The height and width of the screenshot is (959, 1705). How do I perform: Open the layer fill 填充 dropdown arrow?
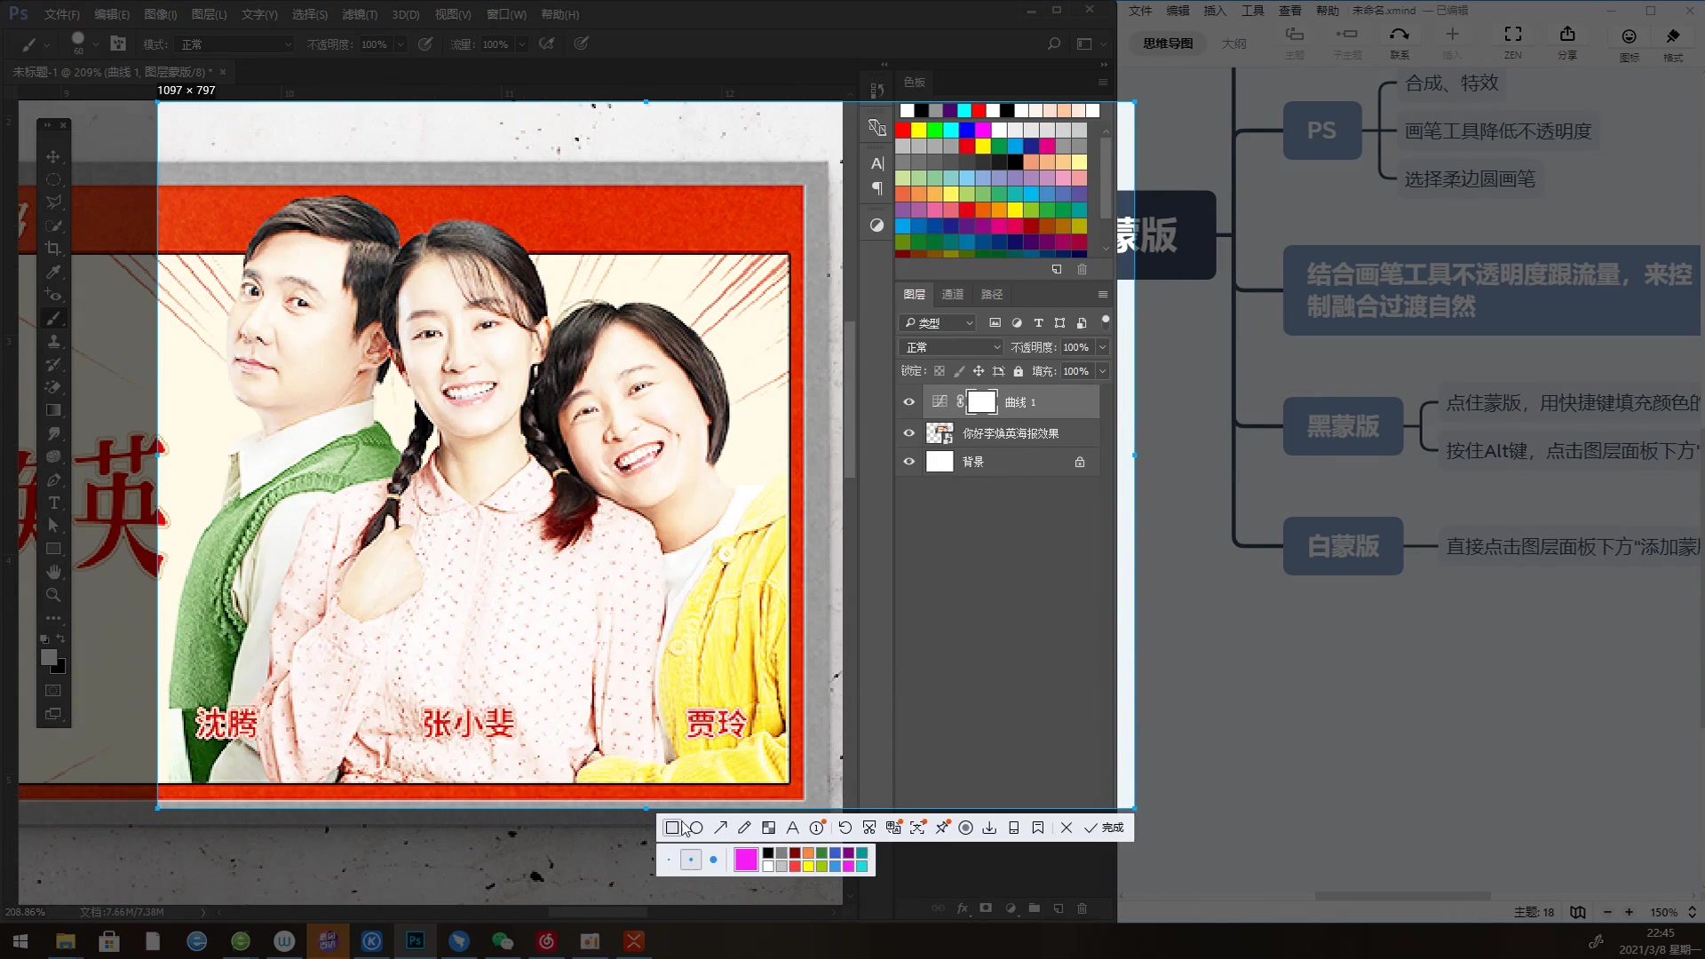click(1102, 371)
